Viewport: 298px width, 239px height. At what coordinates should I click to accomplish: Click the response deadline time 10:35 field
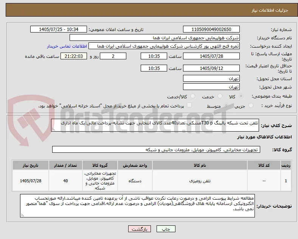(x=154, y=56)
